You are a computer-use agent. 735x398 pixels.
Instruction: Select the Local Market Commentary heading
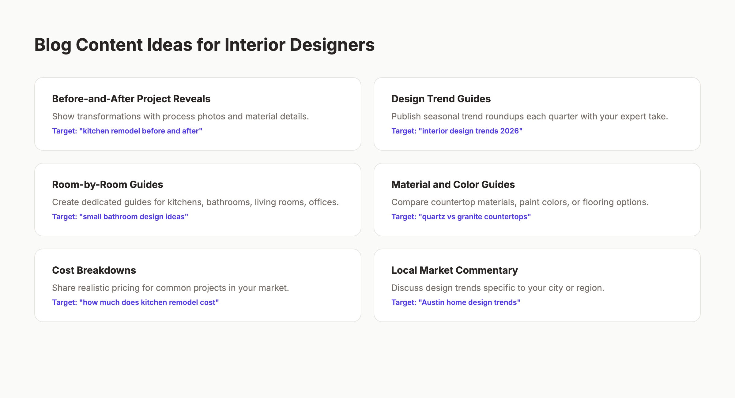pyautogui.click(x=454, y=270)
